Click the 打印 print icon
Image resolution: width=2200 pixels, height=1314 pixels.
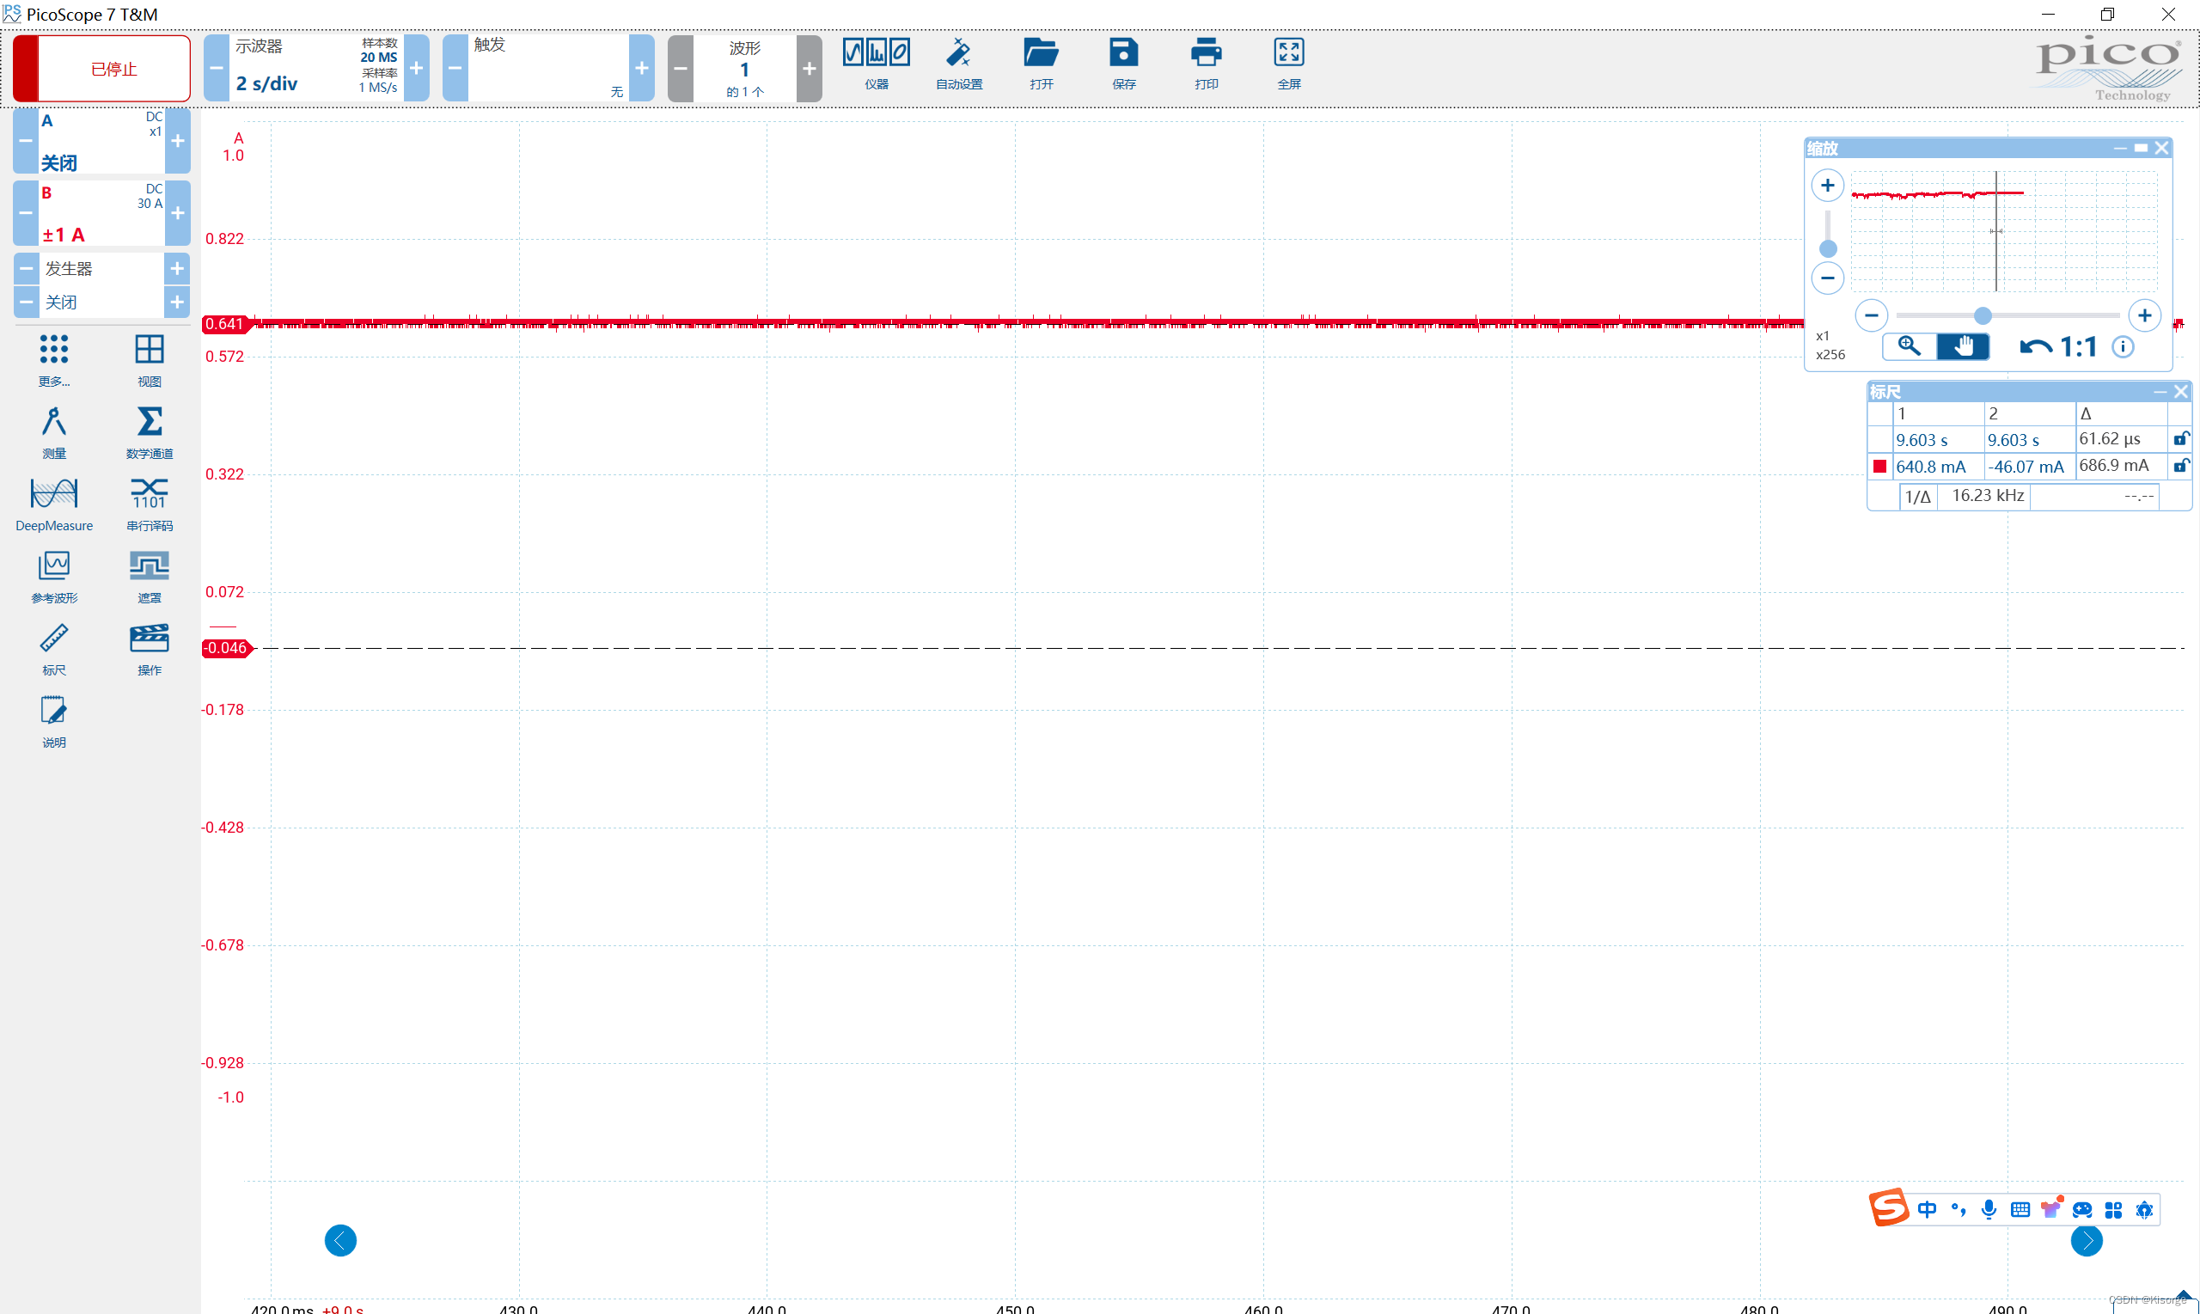[x=1206, y=64]
